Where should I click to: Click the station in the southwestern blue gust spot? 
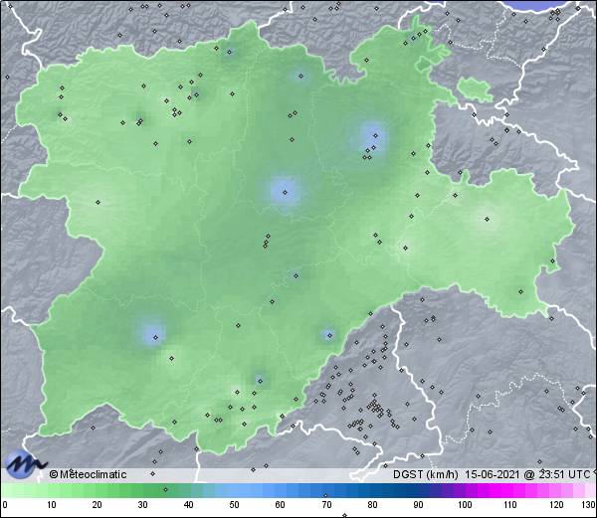click(155, 337)
